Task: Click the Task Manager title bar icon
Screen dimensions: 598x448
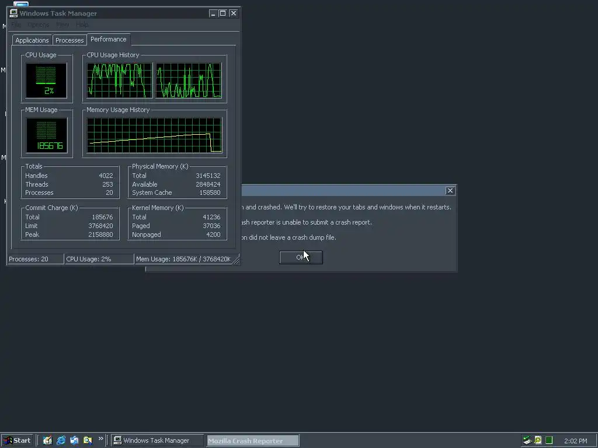Action: point(14,13)
